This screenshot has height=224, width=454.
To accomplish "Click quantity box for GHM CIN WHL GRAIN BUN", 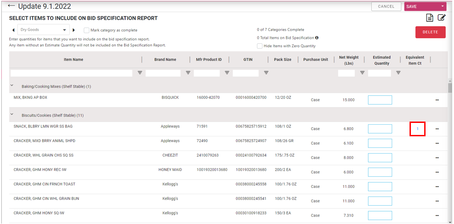I will tap(380, 201).
